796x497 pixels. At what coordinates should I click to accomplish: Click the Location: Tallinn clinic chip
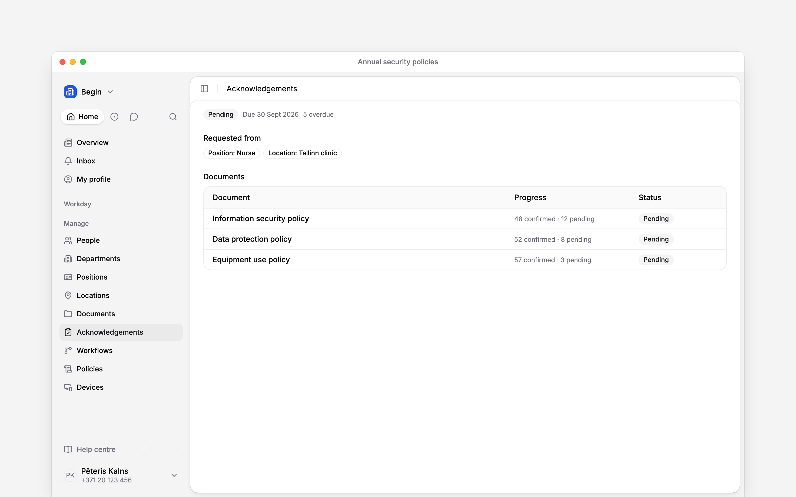(303, 153)
